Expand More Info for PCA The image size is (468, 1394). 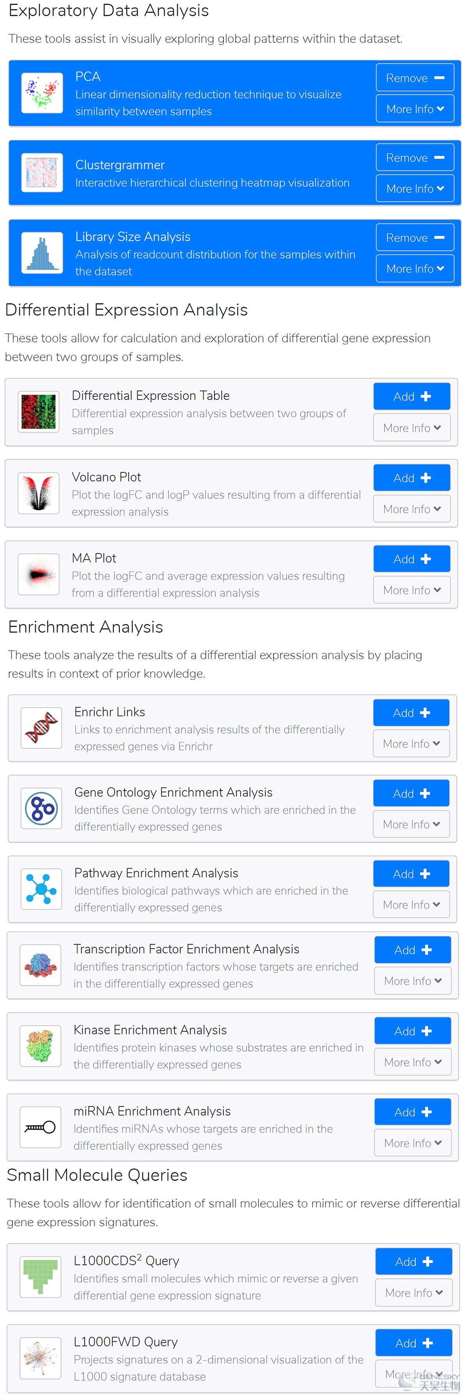[x=415, y=109]
